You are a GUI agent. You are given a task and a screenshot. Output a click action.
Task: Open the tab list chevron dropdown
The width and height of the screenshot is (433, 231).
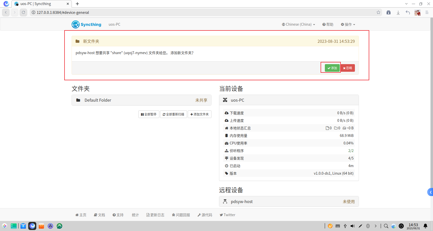point(406,4)
